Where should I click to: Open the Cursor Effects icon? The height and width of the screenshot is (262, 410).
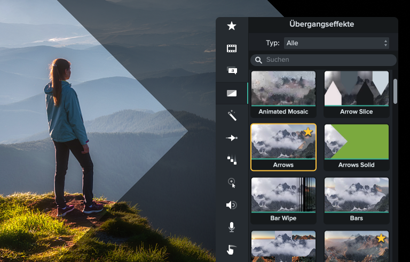point(232,183)
